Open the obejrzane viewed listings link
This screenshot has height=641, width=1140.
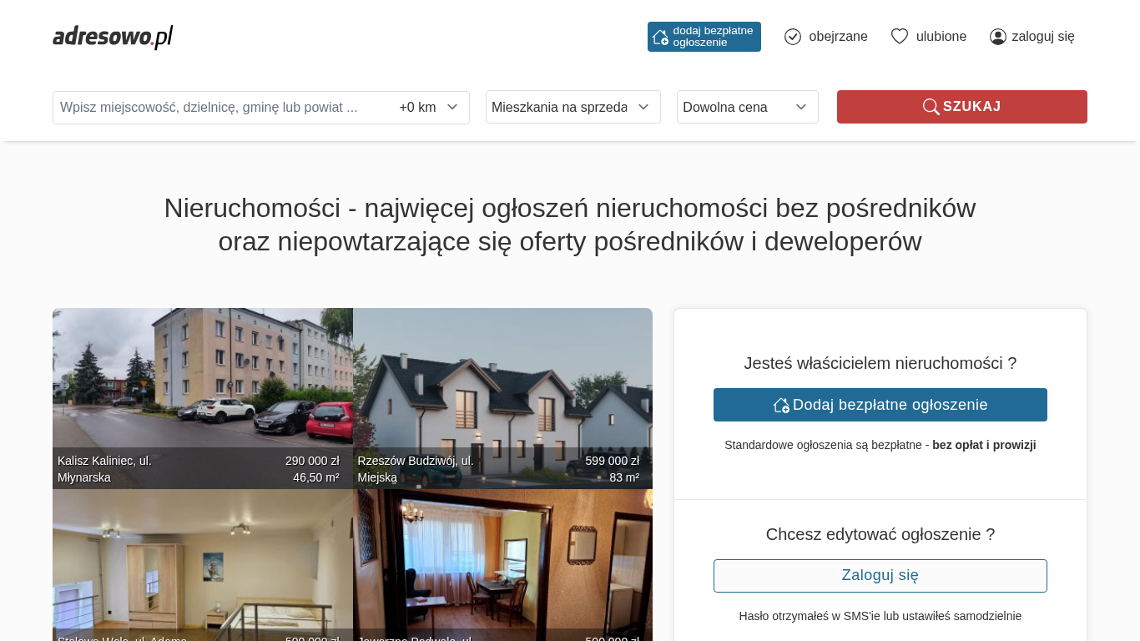838,37
